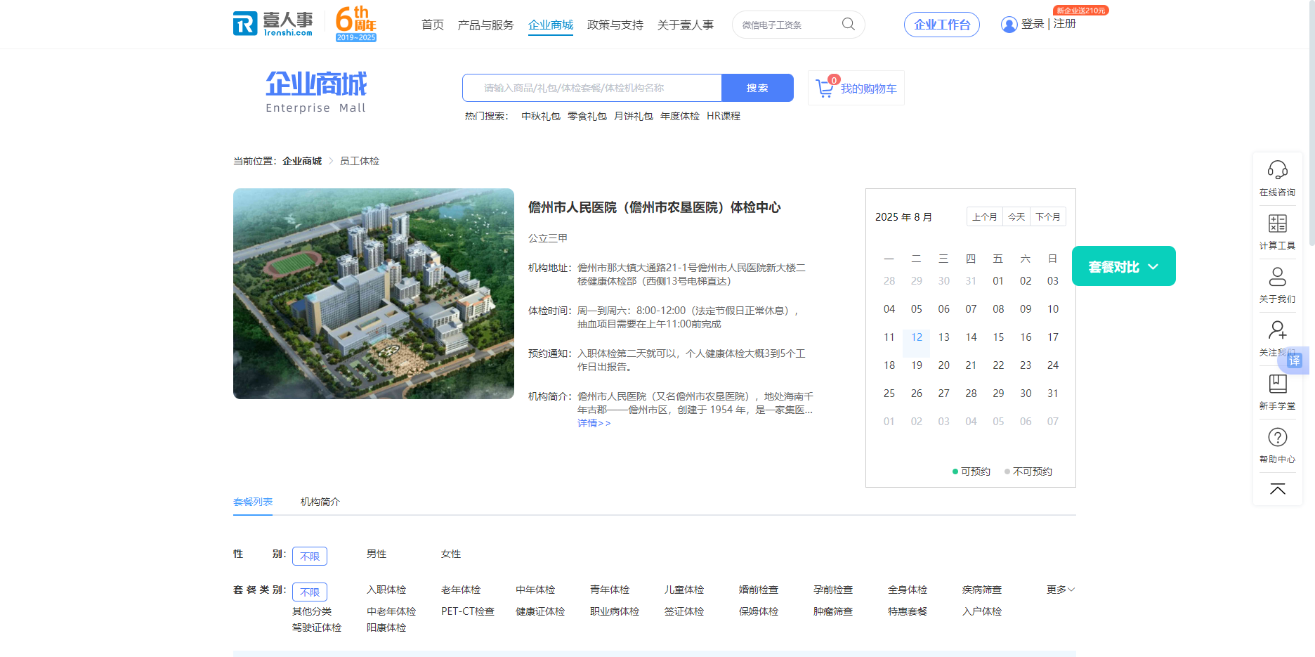
Task: Open 企业商城 nav item
Action: tap(551, 25)
